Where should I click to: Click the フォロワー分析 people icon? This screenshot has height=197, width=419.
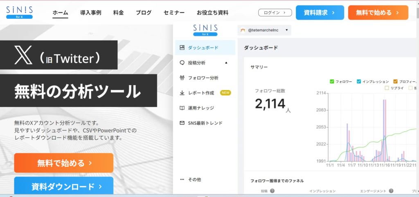[x=182, y=78]
